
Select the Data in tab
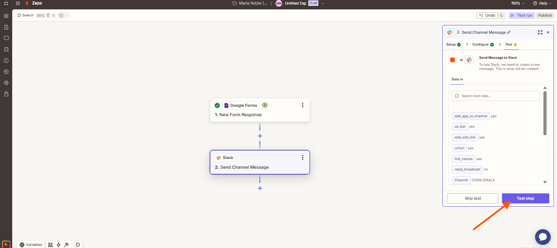click(x=457, y=79)
